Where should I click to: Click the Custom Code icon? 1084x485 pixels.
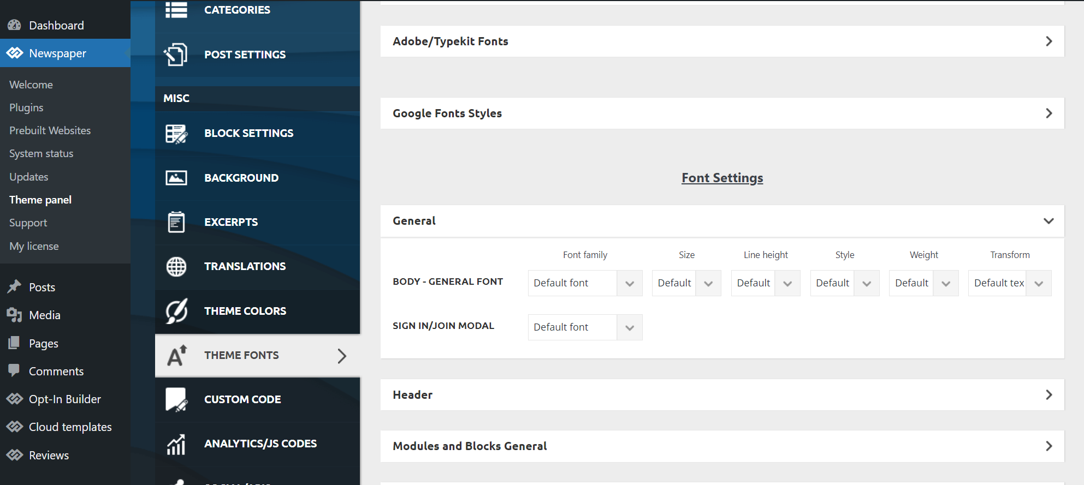[x=176, y=399]
